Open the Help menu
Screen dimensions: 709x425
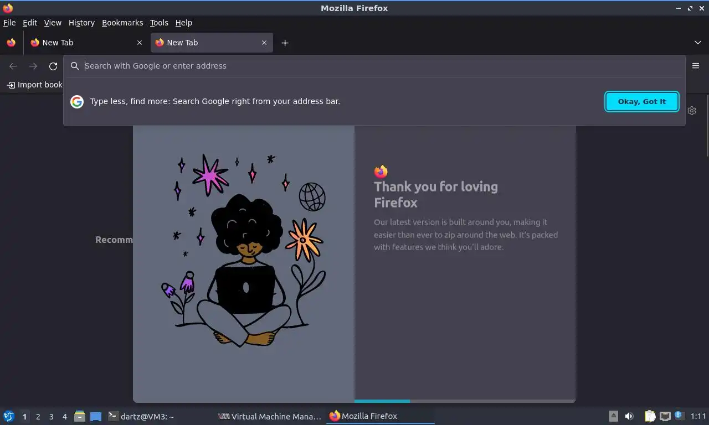(183, 23)
